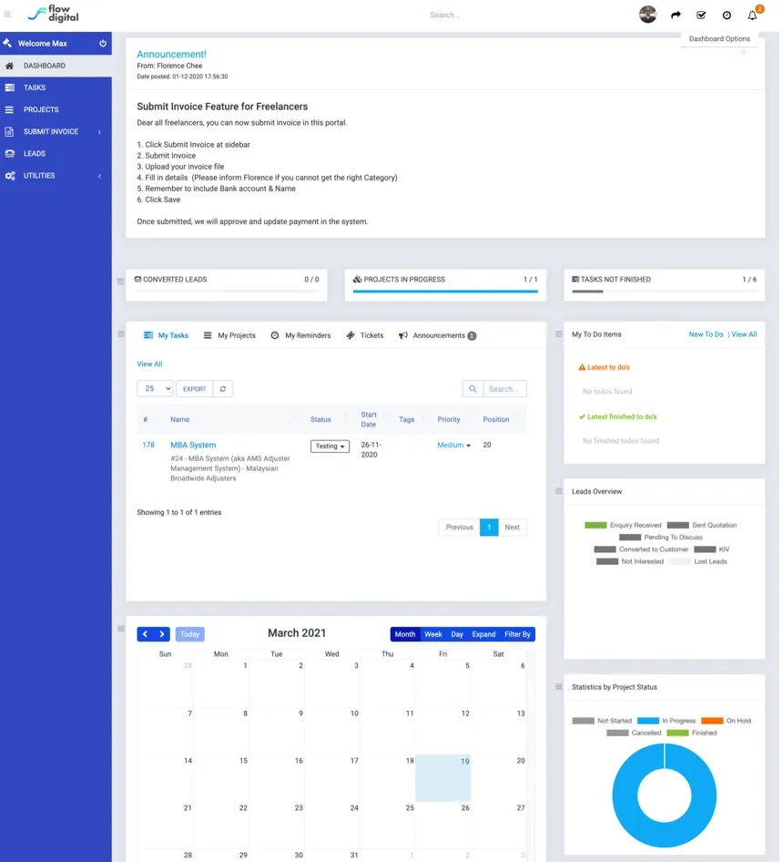Image resolution: width=783 pixels, height=862 pixels.
Task: Click the My Tasks widget drag handle
Action: (120, 334)
